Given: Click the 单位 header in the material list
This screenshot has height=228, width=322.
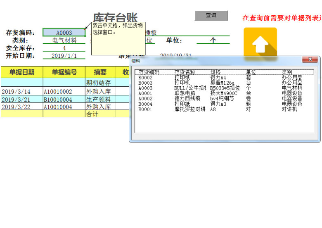Looking at the screenshot, I should [x=251, y=72].
